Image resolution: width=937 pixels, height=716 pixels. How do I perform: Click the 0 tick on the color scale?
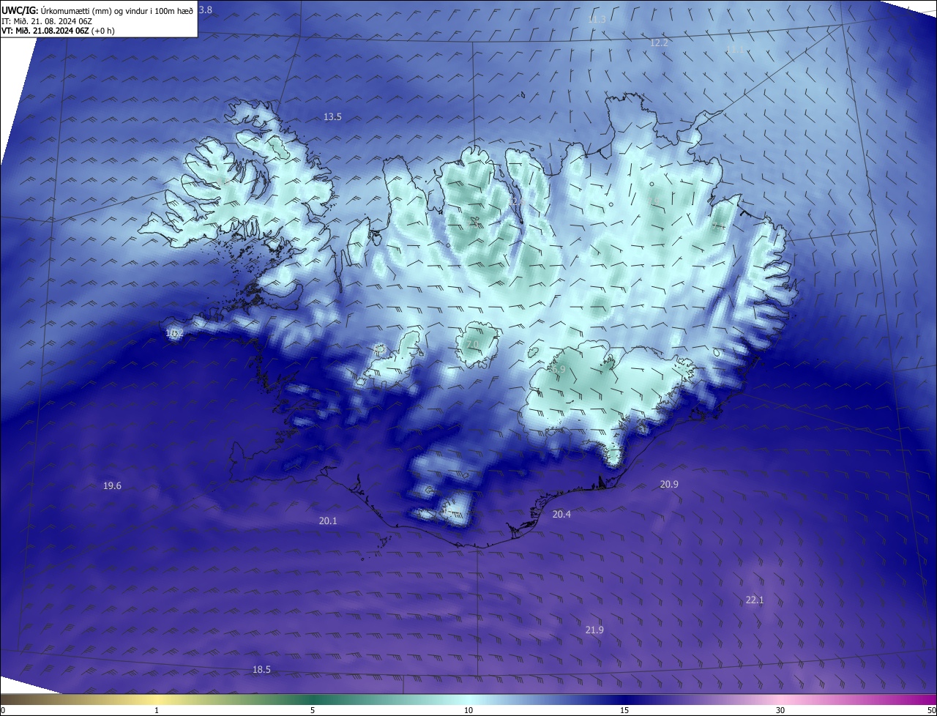(x=3, y=710)
